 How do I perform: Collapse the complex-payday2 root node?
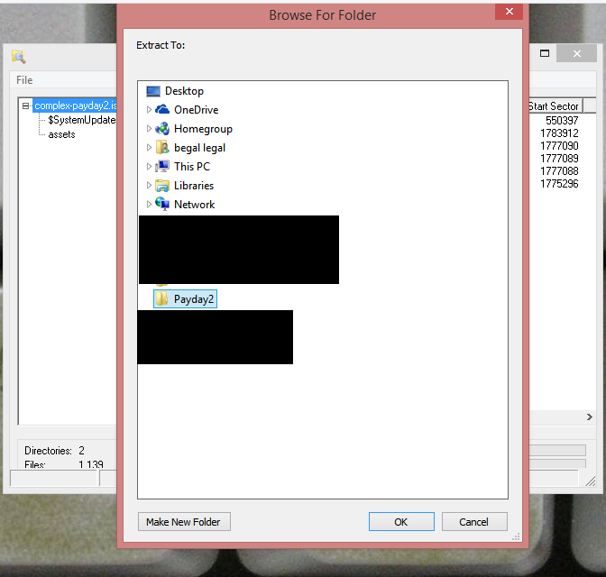[x=26, y=105]
